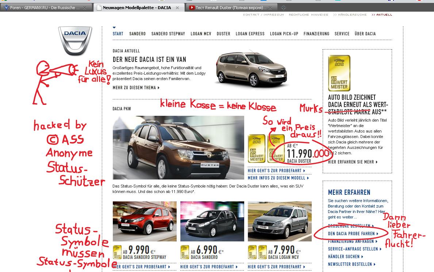The width and height of the screenshot is (434, 272).
Task: Open a new browser tab
Action: pos(283,7)
